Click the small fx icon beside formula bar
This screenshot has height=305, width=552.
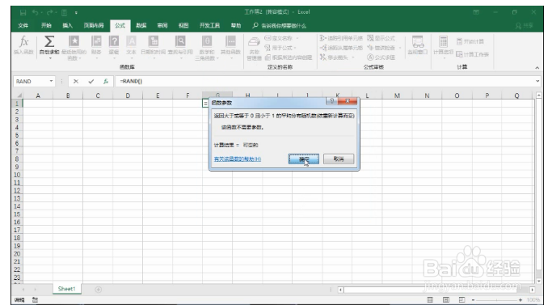click(106, 82)
